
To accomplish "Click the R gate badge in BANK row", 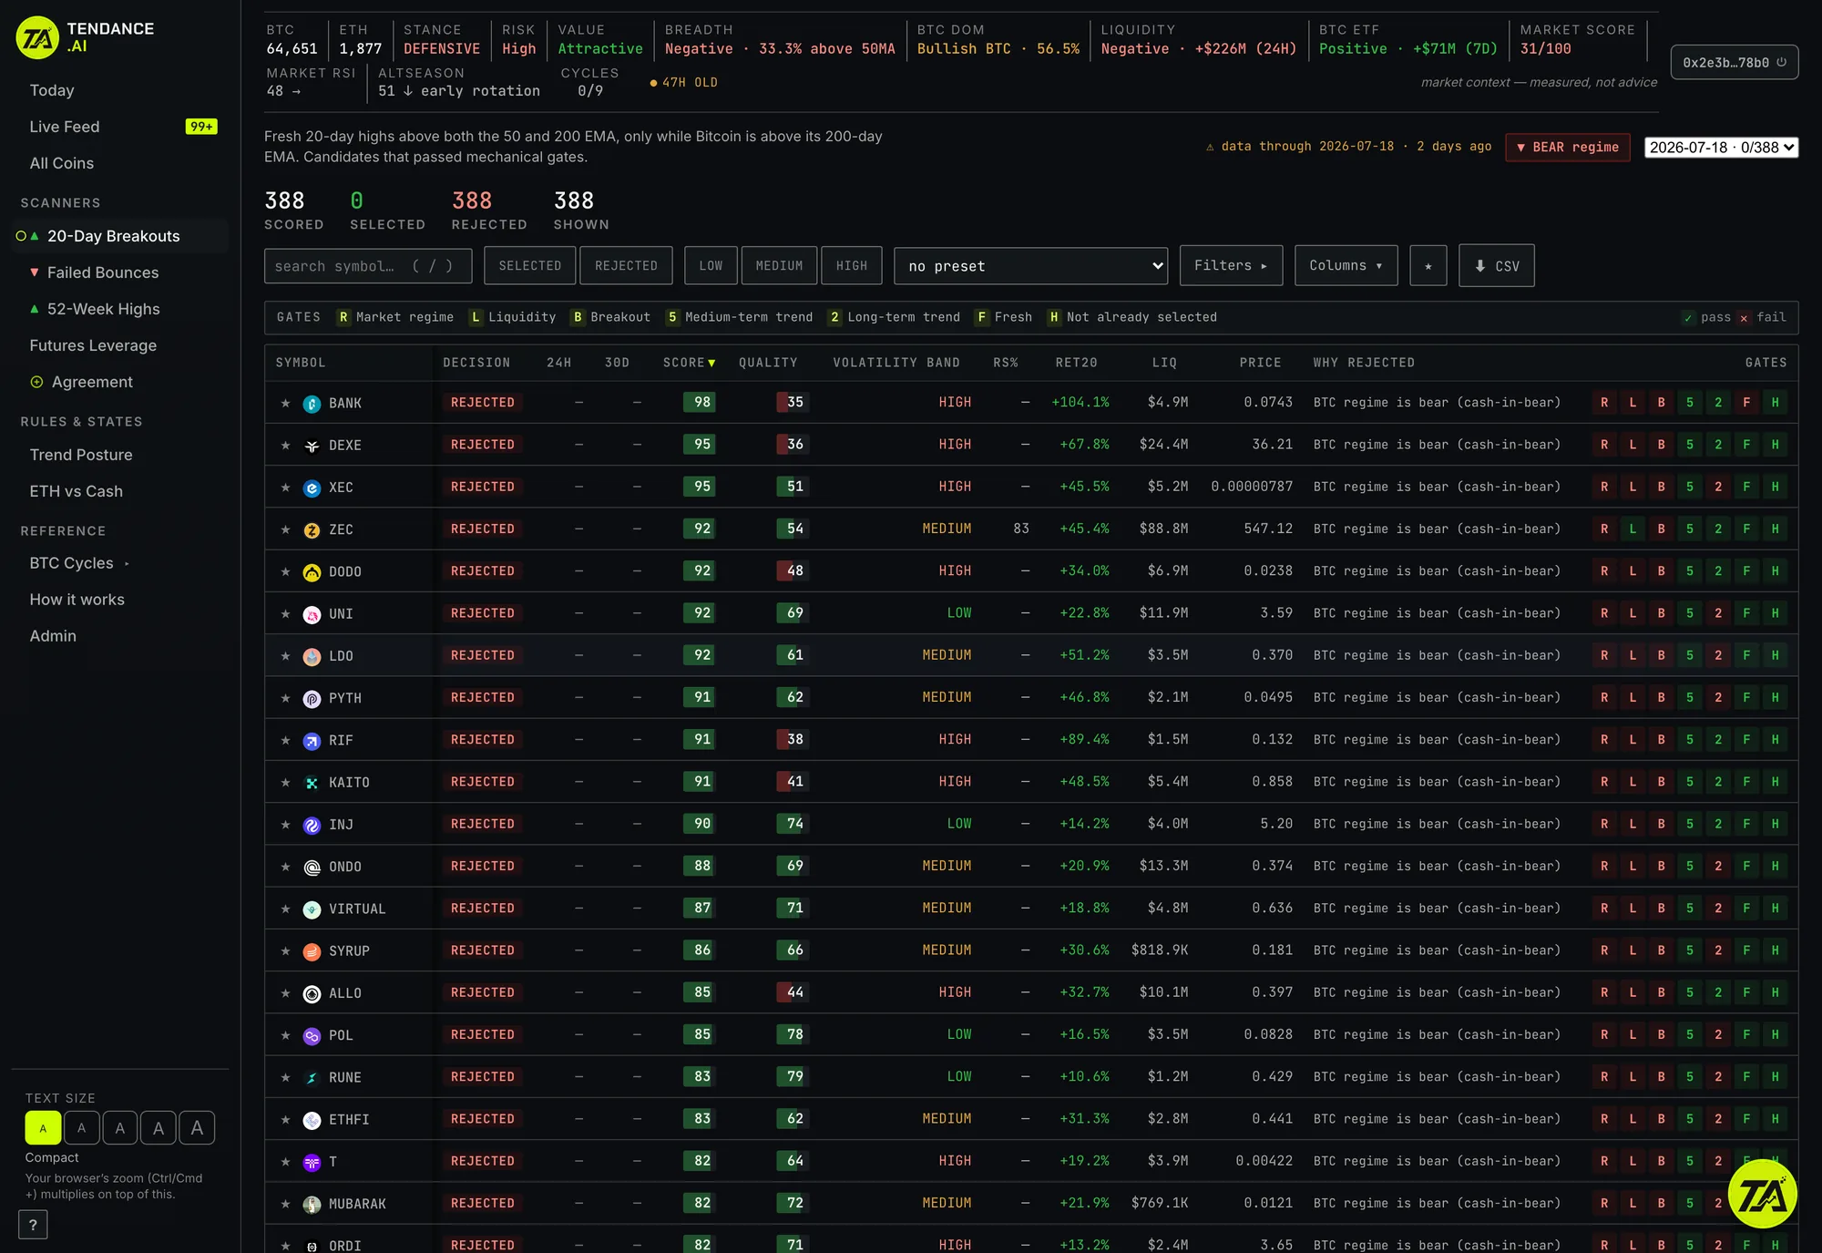I will tap(1604, 403).
